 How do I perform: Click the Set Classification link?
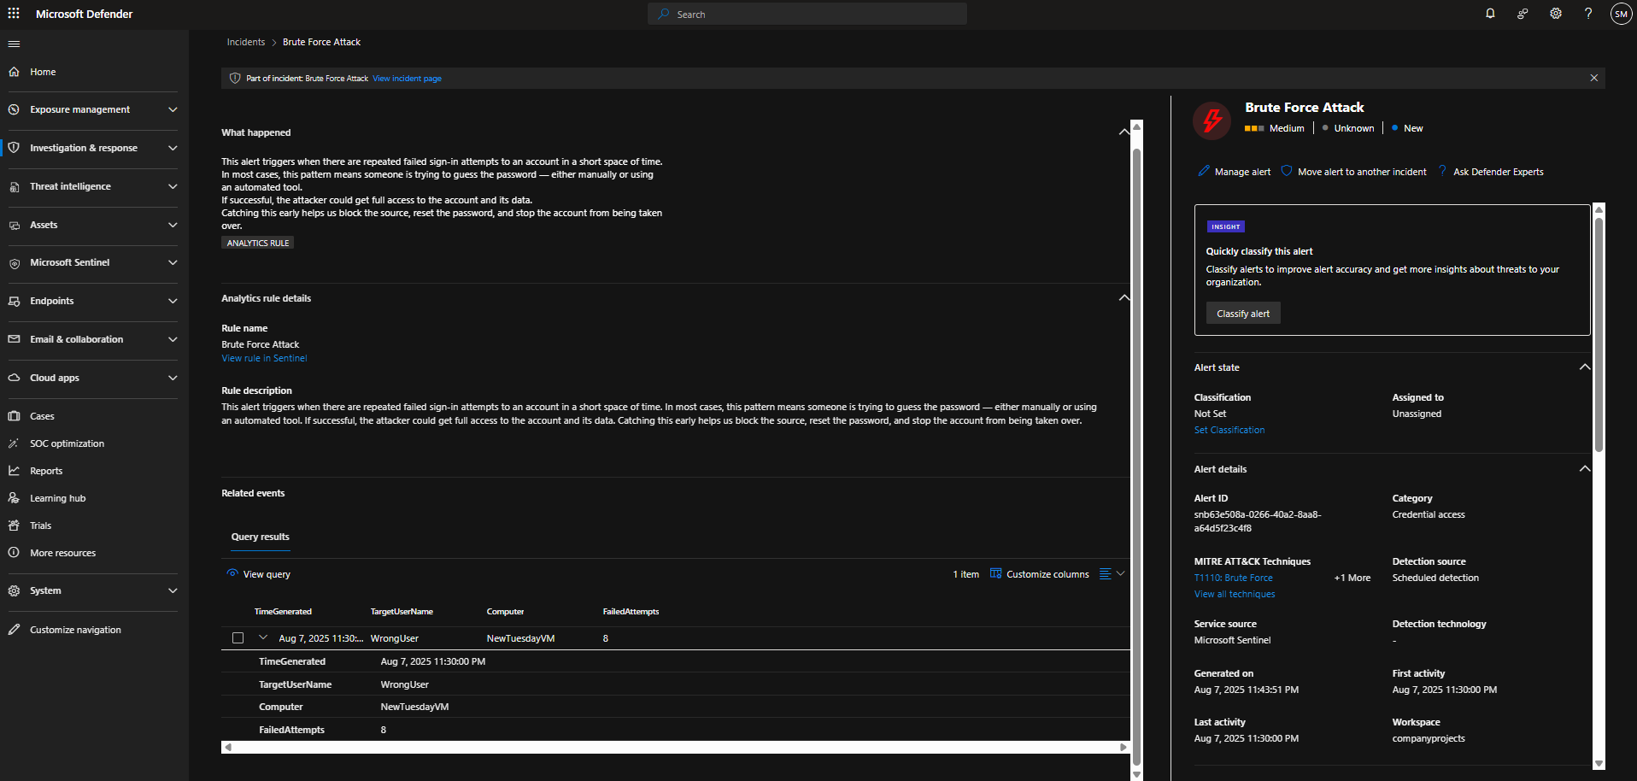[1229, 430]
